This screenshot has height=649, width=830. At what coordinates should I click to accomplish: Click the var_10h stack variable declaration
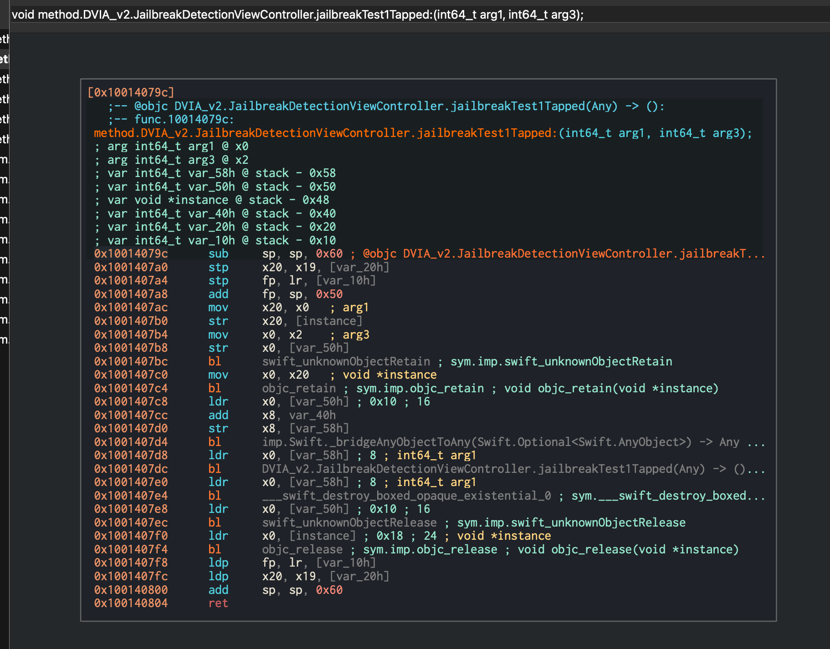215,240
